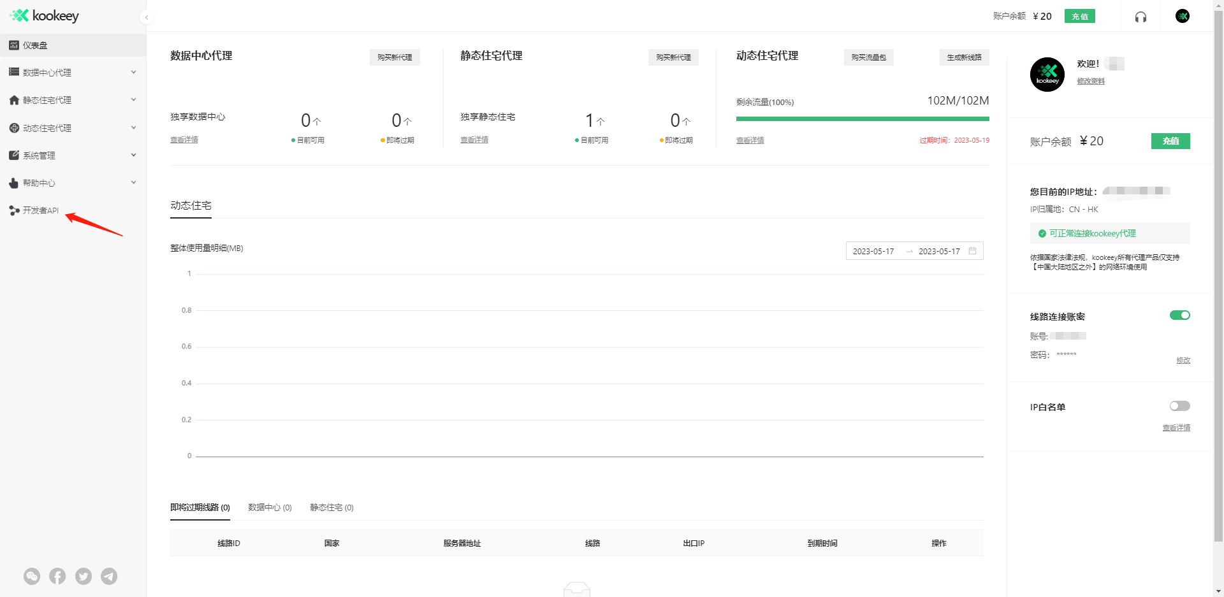Click the green remaining traffic progress bar
This screenshot has height=597, width=1224.
(x=862, y=119)
